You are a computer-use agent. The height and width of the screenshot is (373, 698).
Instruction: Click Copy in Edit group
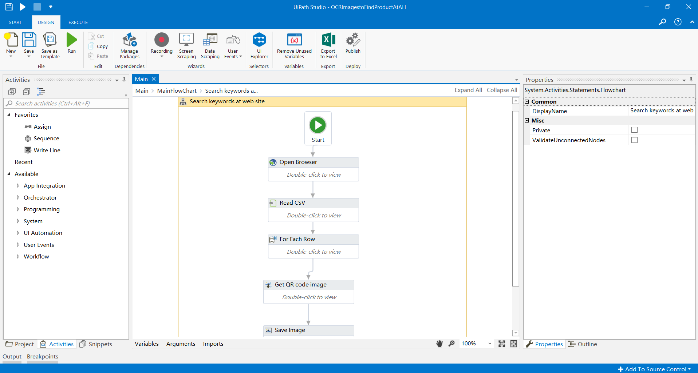pos(98,46)
